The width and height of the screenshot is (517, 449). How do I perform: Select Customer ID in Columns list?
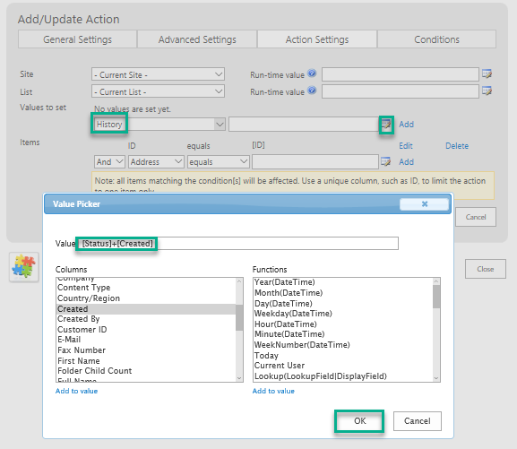click(x=146, y=330)
